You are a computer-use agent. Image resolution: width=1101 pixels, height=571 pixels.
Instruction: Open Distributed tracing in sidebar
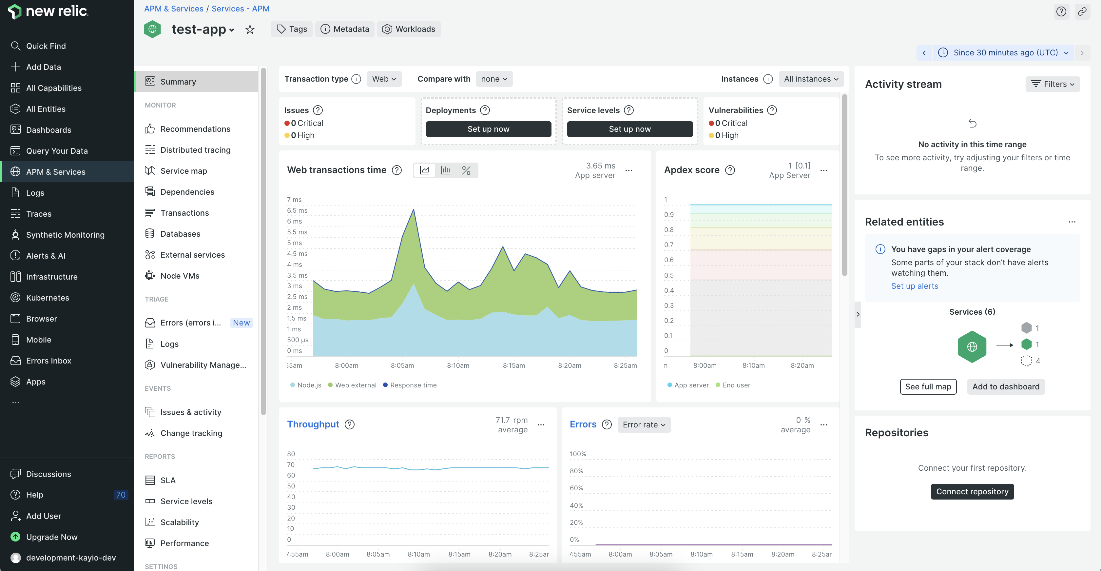click(x=195, y=150)
